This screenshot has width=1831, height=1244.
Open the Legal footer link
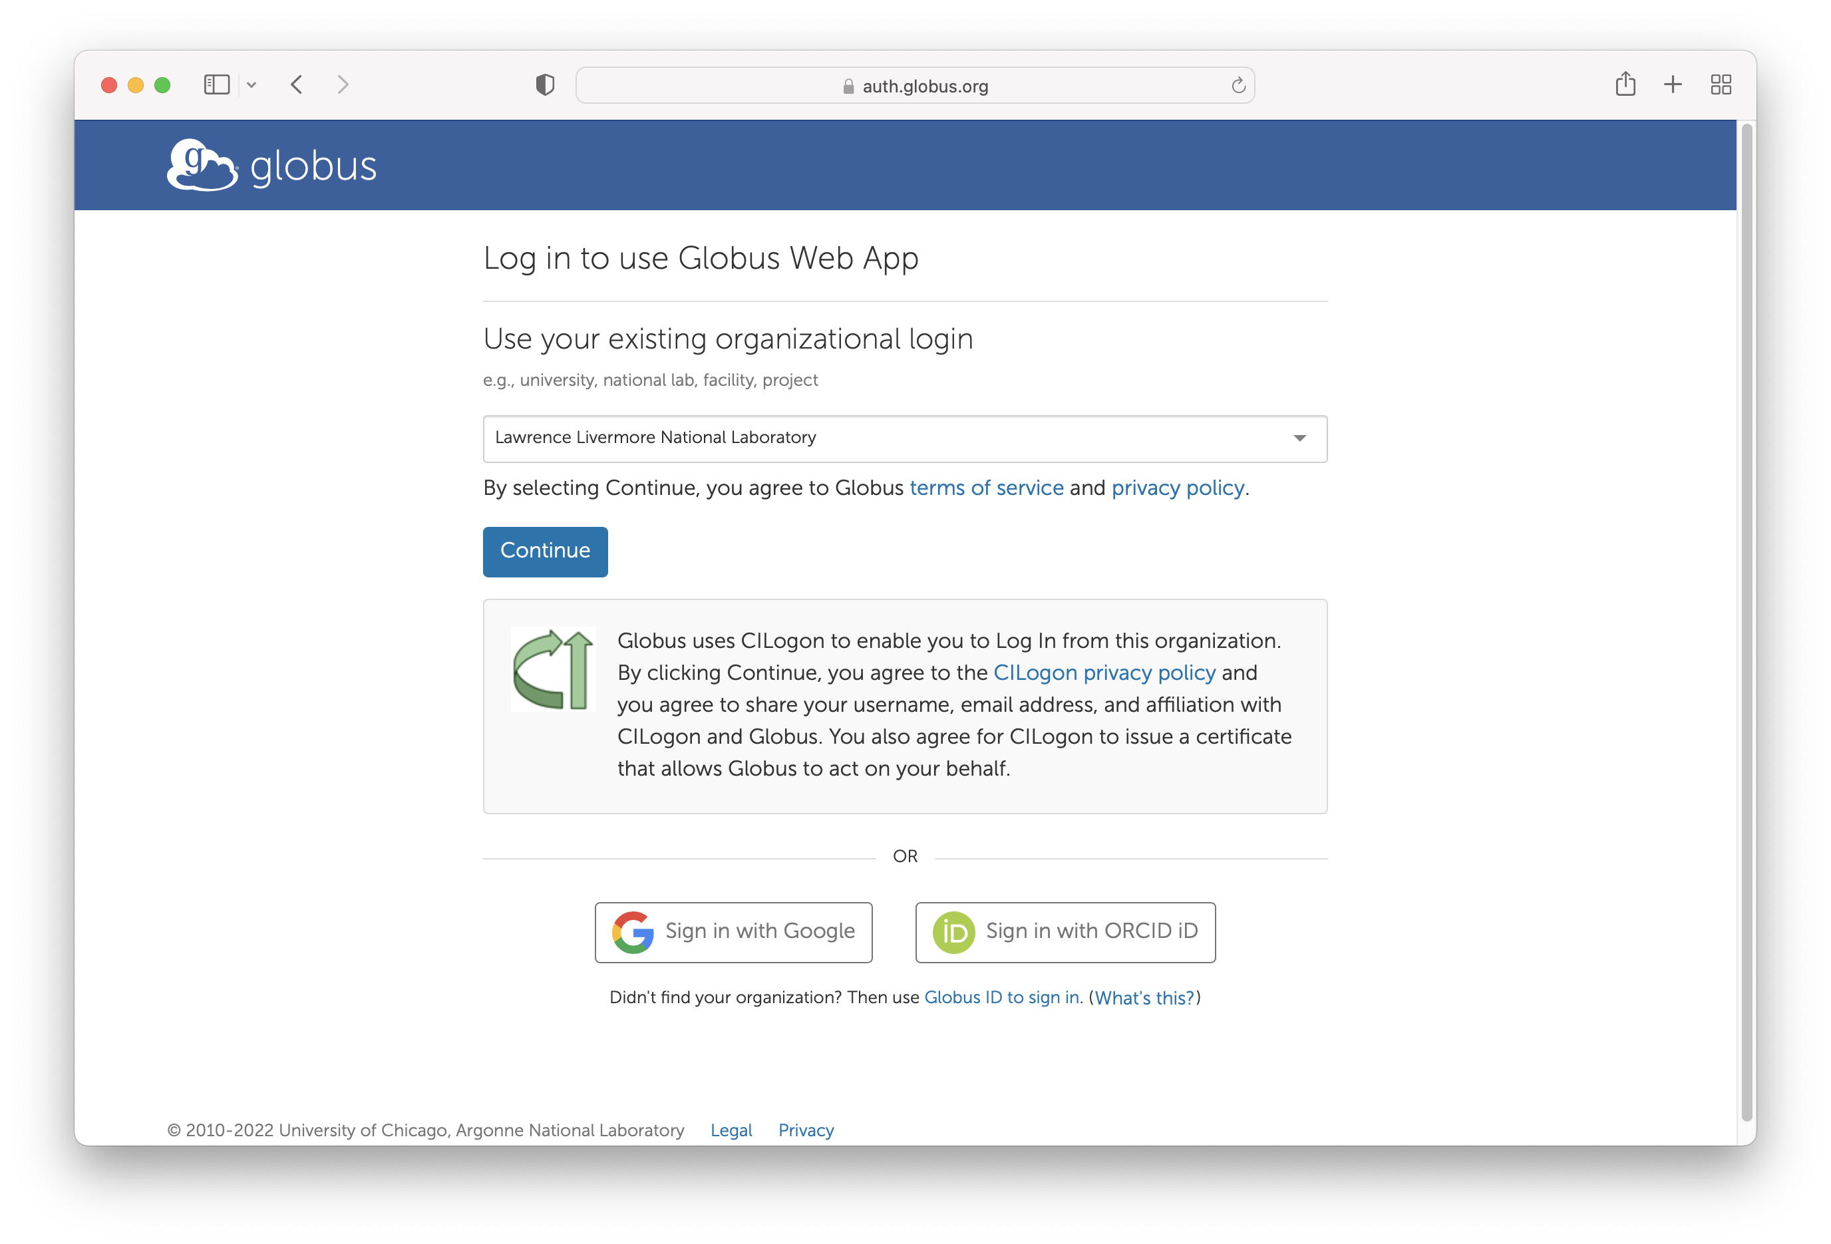pyautogui.click(x=731, y=1129)
